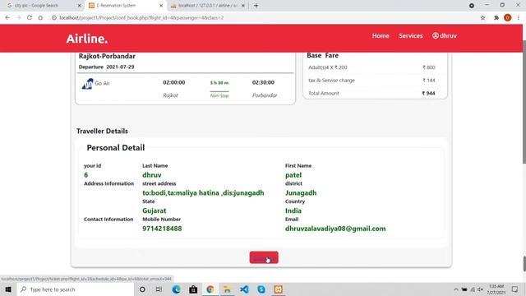Click the red confirm button below details
The image size is (526, 296).
tap(264, 257)
